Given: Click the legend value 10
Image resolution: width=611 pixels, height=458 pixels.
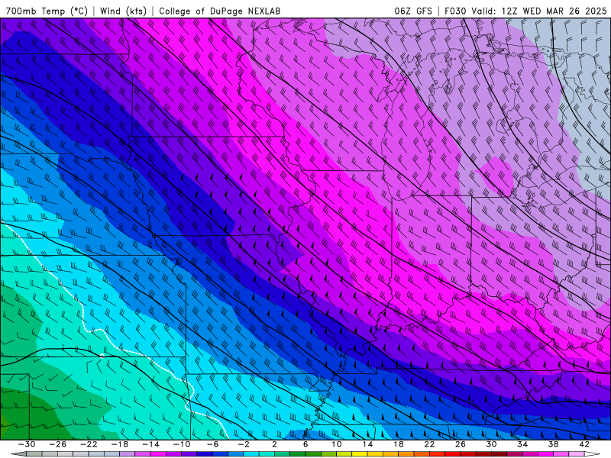Looking at the screenshot, I should [x=337, y=444].
